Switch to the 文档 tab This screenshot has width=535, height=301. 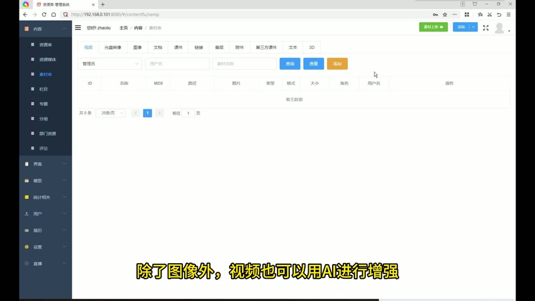pos(158,47)
